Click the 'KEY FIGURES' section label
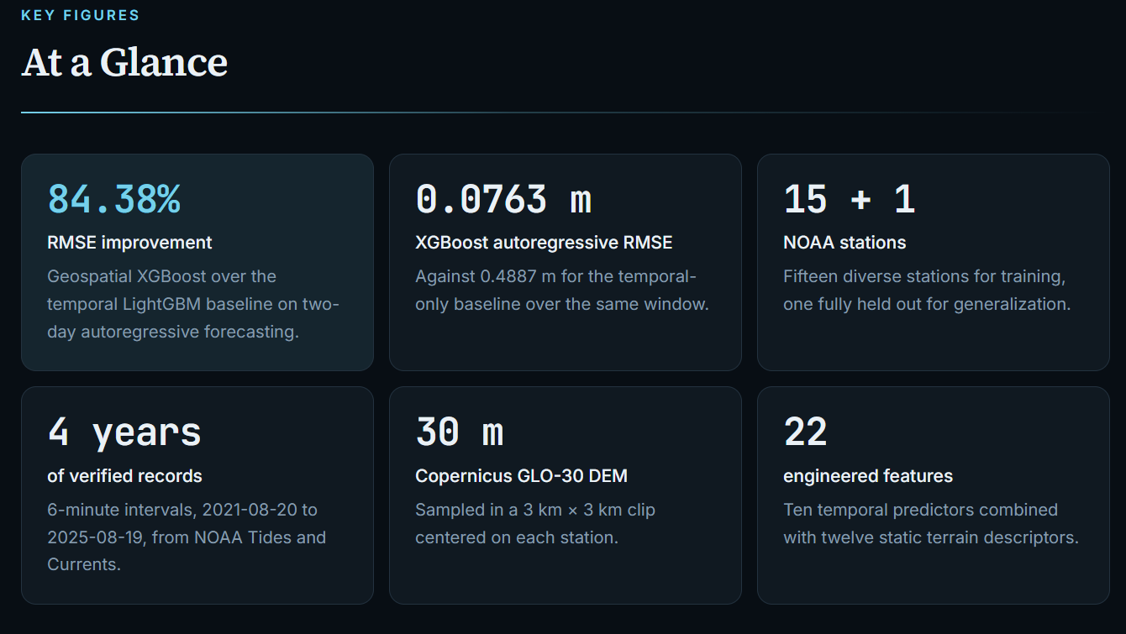 point(81,15)
